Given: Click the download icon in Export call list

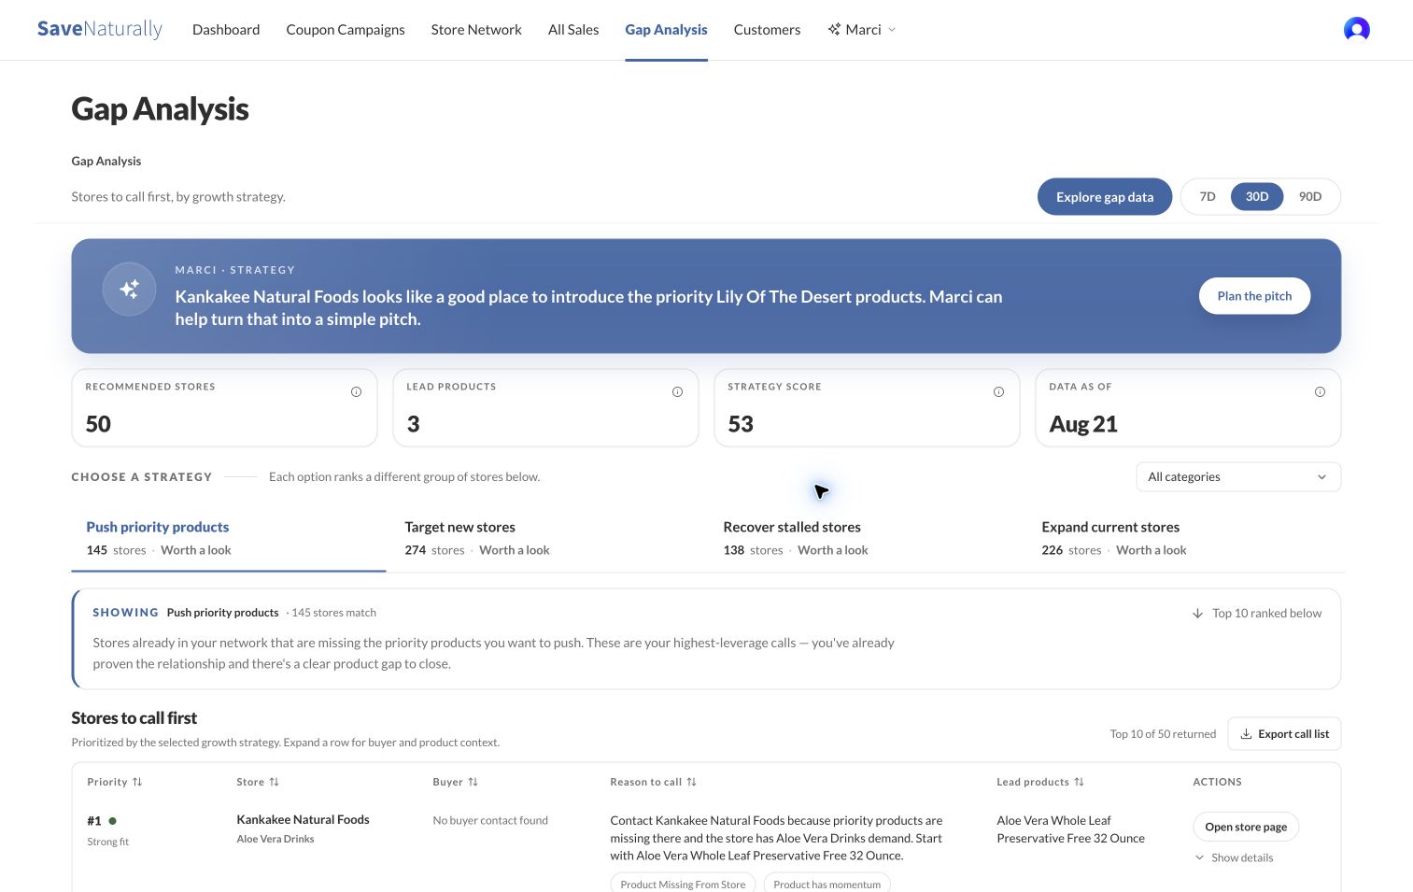Looking at the screenshot, I should [x=1246, y=734].
